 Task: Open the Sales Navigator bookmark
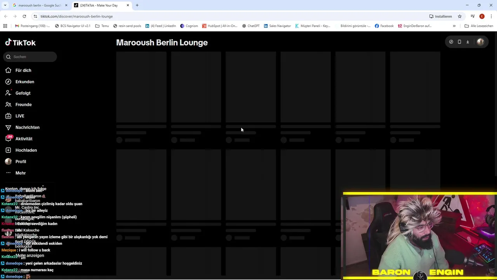pyautogui.click(x=277, y=26)
